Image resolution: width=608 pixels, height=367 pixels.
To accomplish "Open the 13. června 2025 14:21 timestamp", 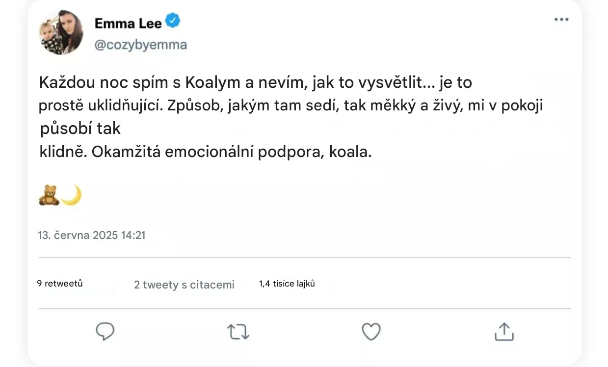I will [92, 235].
